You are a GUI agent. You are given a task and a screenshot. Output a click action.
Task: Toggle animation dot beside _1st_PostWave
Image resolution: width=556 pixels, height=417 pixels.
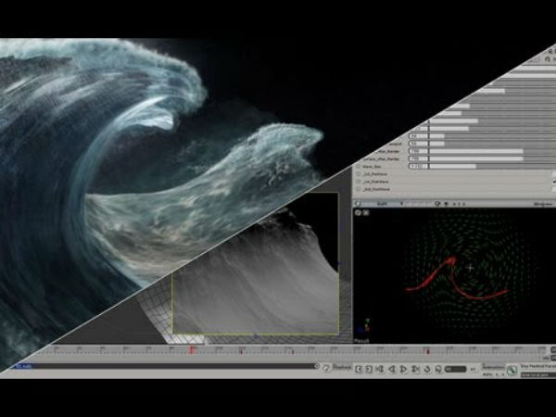pyautogui.click(x=359, y=176)
